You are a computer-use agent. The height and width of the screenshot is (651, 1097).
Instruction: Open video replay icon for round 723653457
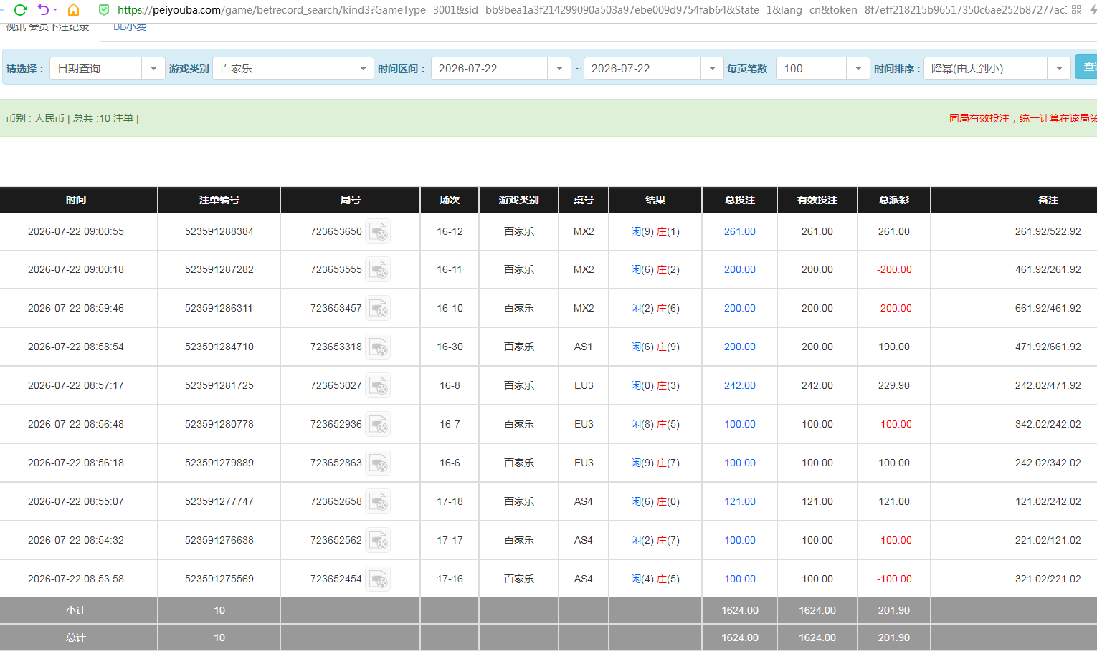click(379, 309)
